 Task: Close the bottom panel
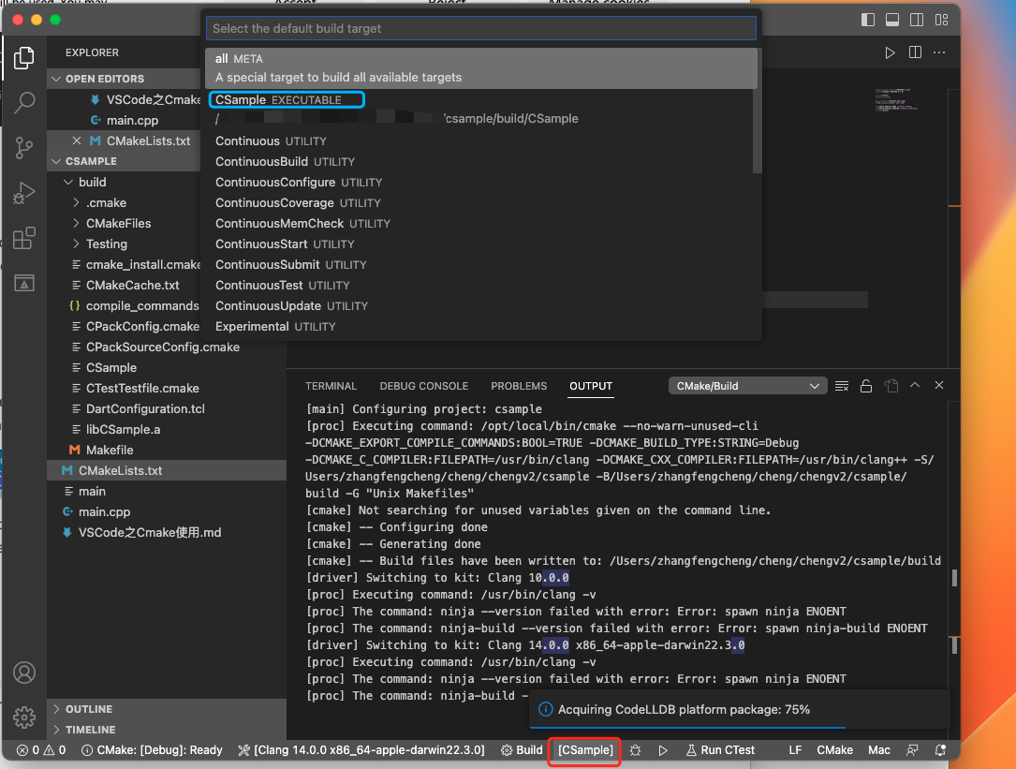(x=939, y=385)
